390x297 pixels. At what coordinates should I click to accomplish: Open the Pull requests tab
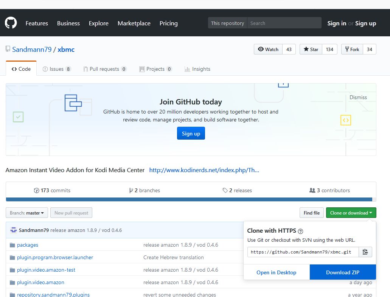tap(105, 69)
